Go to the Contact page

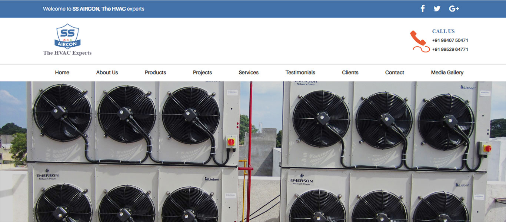click(395, 73)
